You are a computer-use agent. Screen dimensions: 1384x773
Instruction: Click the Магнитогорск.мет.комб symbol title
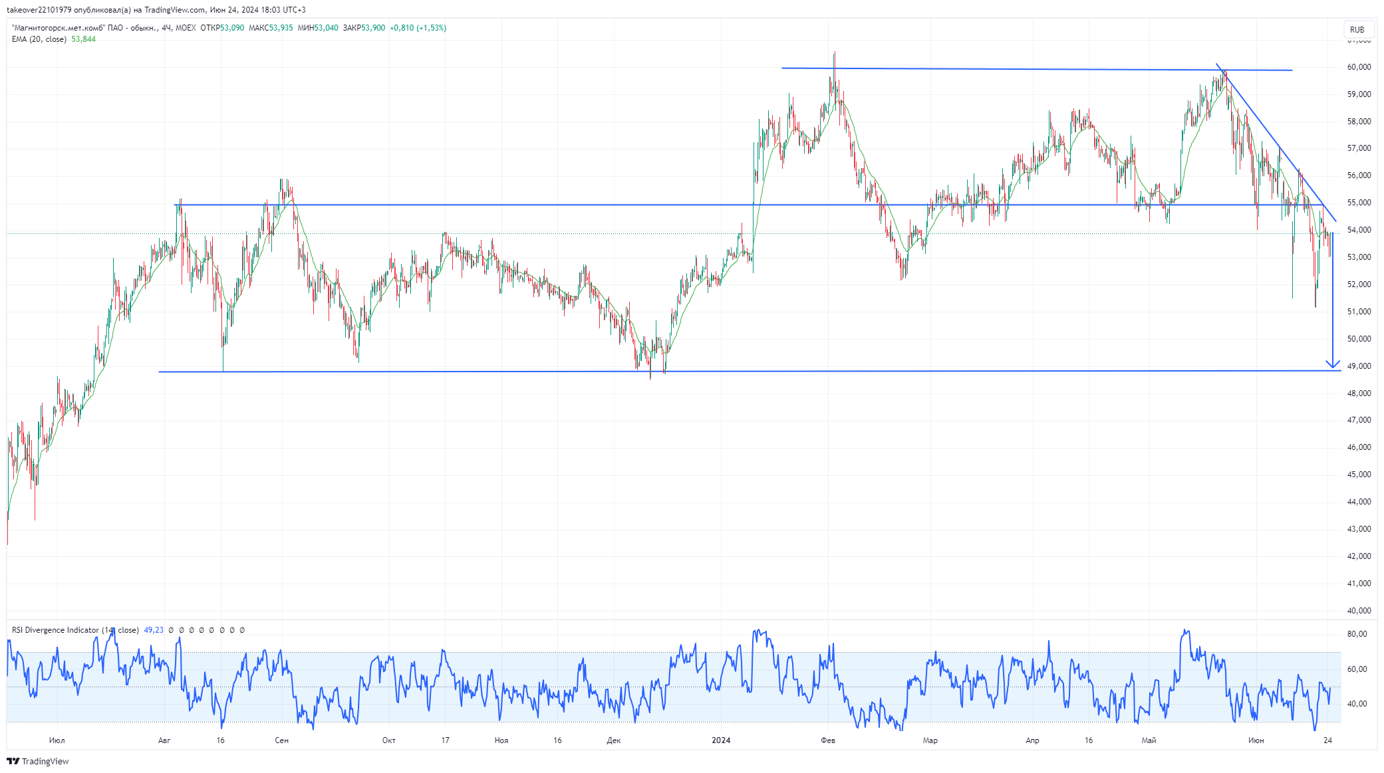click(x=59, y=28)
